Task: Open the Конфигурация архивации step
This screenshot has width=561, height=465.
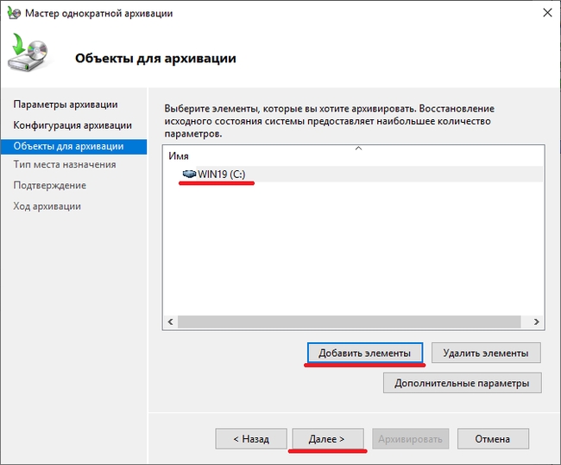Action: click(x=72, y=125)
